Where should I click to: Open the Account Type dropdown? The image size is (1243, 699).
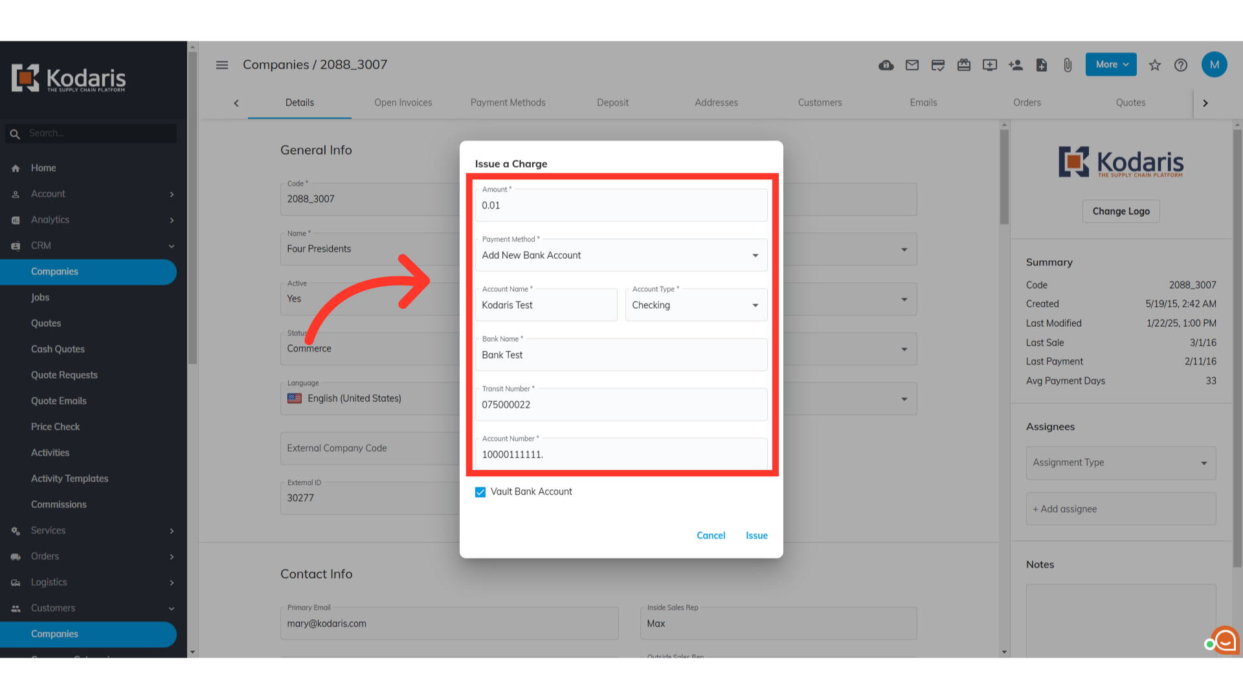696,305
